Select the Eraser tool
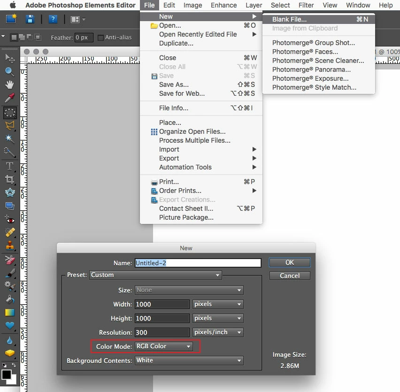Image resolution: width=400 pixels, height=392 pixels. 10,260
